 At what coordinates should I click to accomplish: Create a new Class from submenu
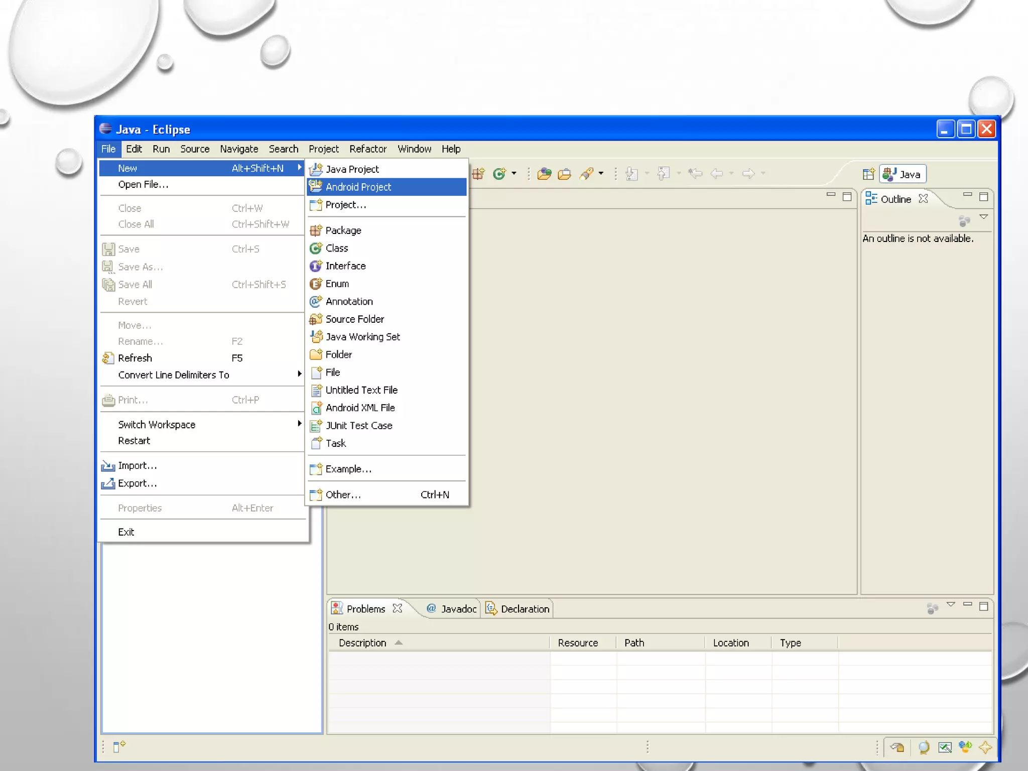[x=387, y=248]
